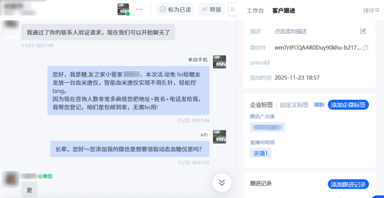Viewport: 384px width, 198px height.
Task: Click the 点击添加描述 placeholder text
Action: [291, 31]
